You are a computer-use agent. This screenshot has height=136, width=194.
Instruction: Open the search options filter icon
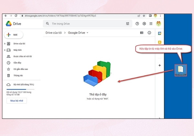click(128, 24)
